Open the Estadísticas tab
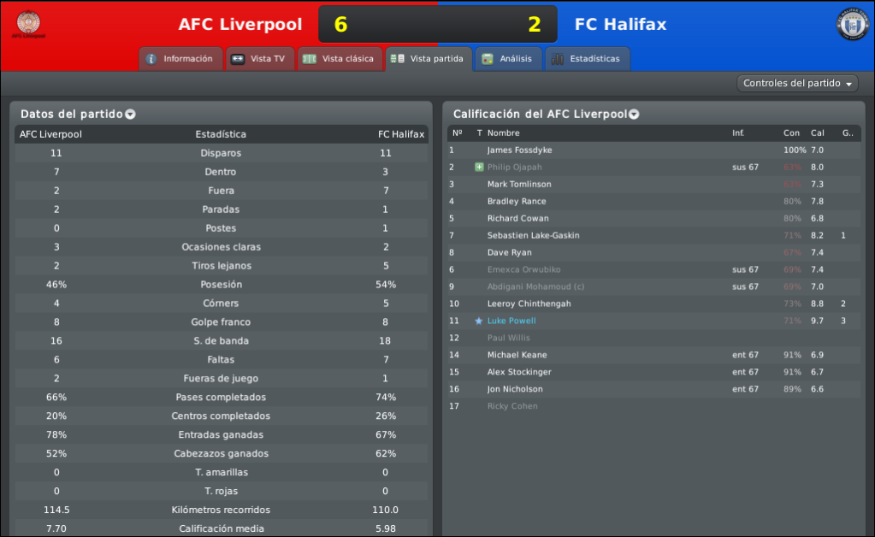The image size is (875, 537). [587, 59]
